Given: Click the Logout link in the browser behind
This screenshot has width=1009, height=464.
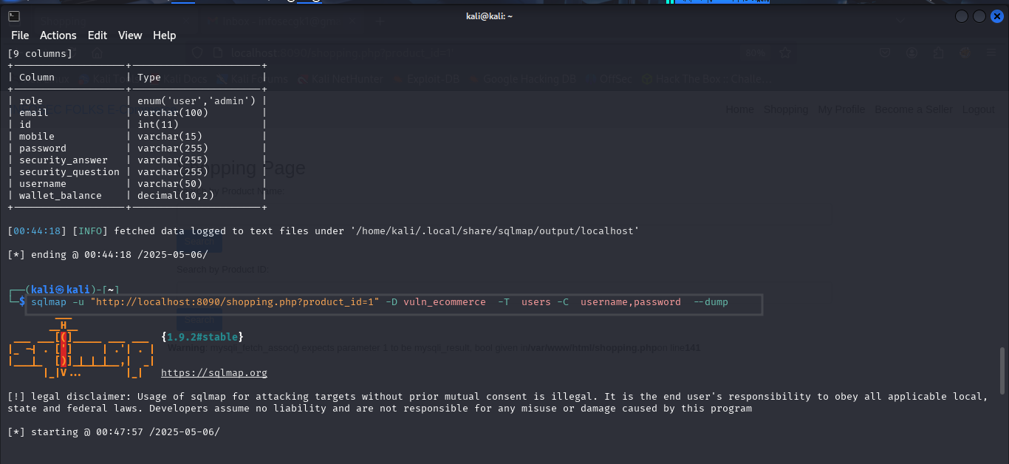Looking at the screenshot, I should tap(978, 109).
